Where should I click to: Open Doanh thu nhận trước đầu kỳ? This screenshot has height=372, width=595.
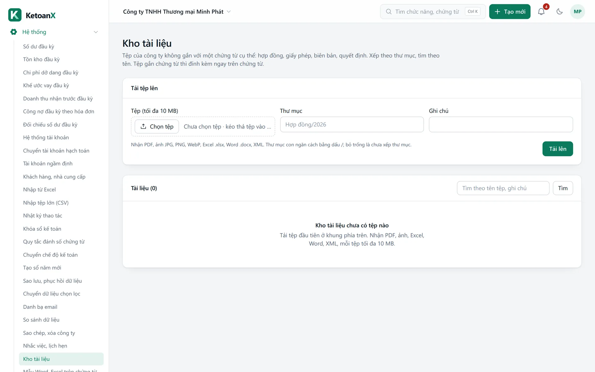click(x=61, y=99)
